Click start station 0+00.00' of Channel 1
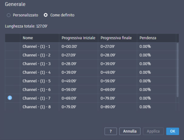Image resolution: width=184 pixels, height=140 pixels. (69, 46)
